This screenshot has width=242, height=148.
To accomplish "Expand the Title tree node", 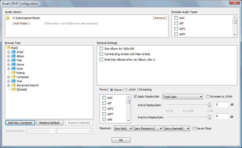I will point(9,60).
